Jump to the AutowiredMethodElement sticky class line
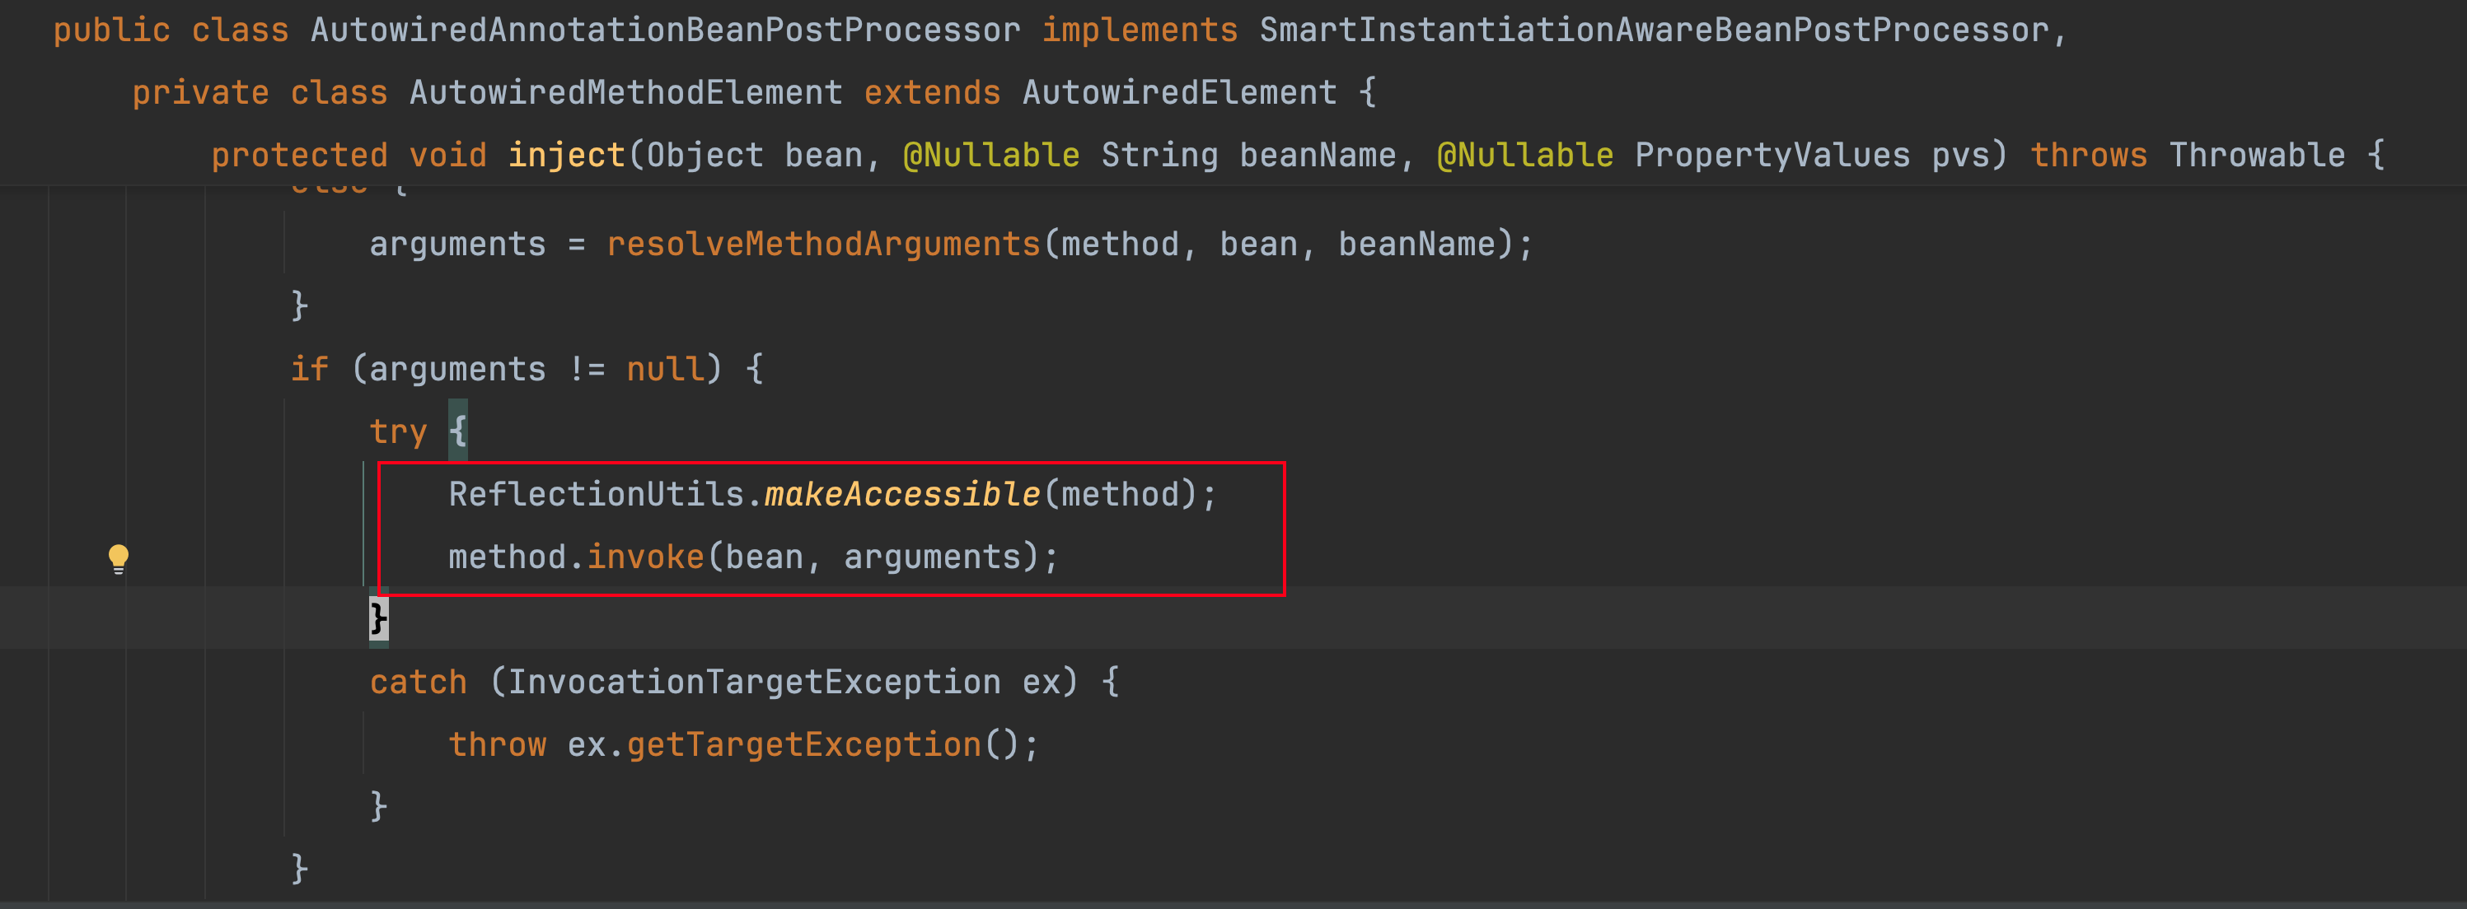 (x=625, y=93)
